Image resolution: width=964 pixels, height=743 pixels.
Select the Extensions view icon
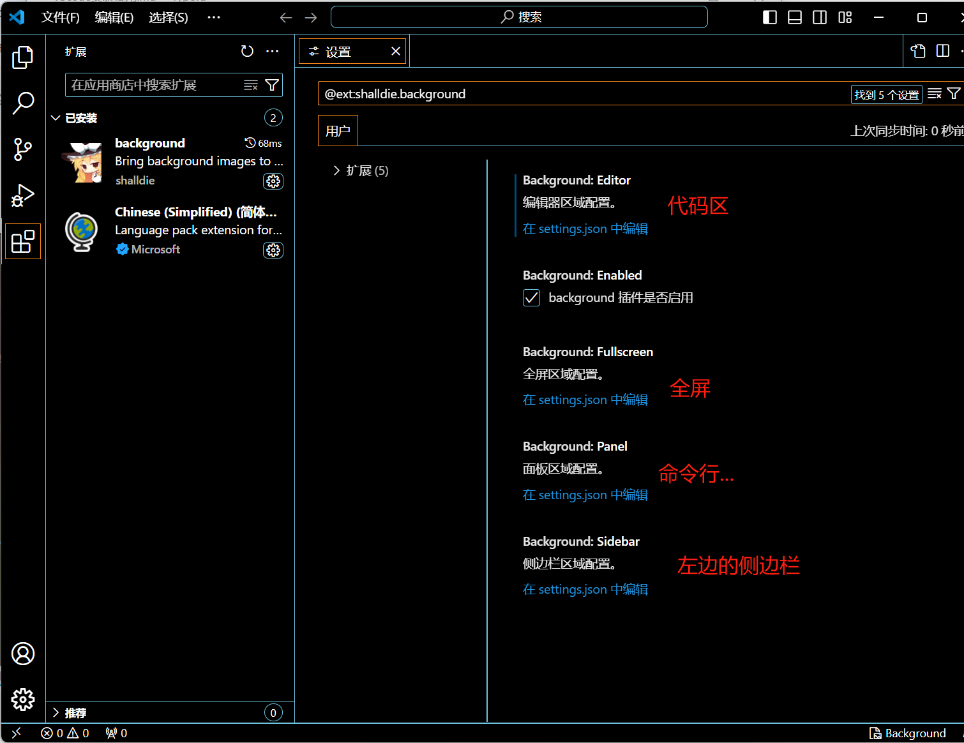click(23, 241)
